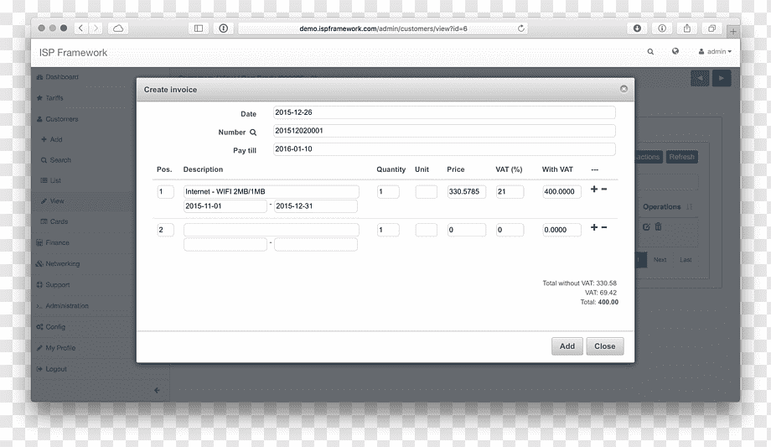
Task: Close the Create invoice dialog with the X icon
Action: pos(624,89)
